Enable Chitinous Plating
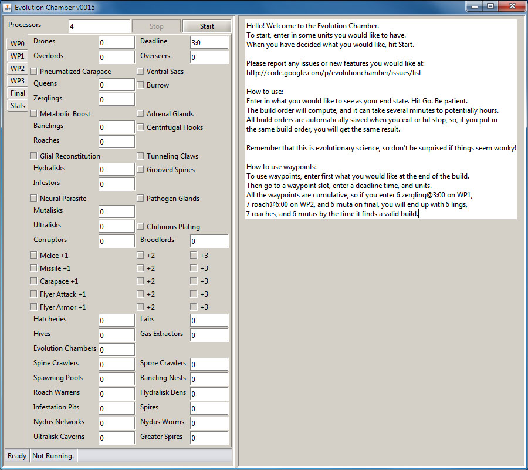The image size is (528, 470). pos(140,226)
